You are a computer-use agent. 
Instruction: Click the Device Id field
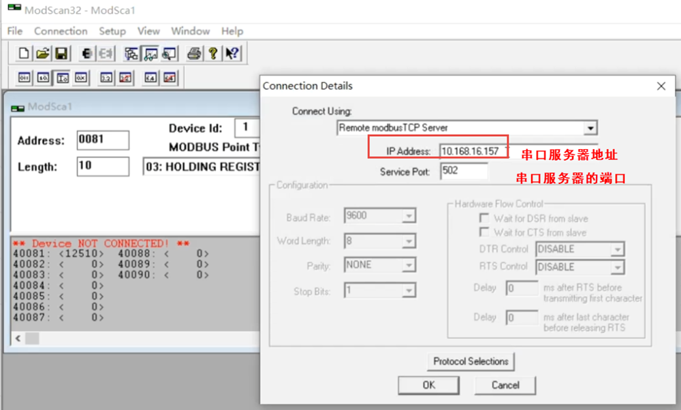pos(247,127)
